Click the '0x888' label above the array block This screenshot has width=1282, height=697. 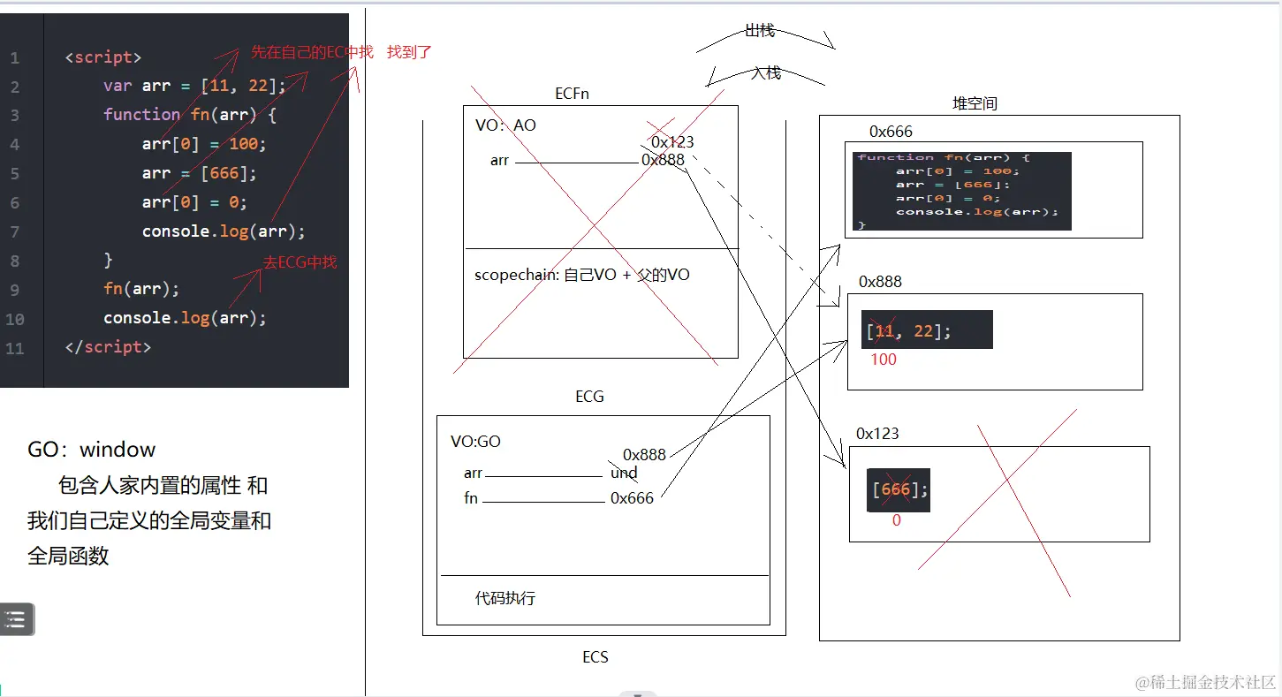880,282
